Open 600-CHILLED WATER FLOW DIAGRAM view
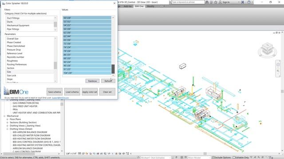Image resolution: width=284 pixels, height=159 pixels. coord(32,136)
